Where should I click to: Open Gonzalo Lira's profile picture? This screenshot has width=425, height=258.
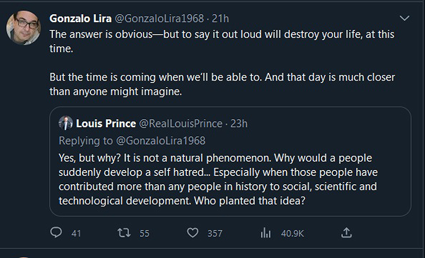24,28
